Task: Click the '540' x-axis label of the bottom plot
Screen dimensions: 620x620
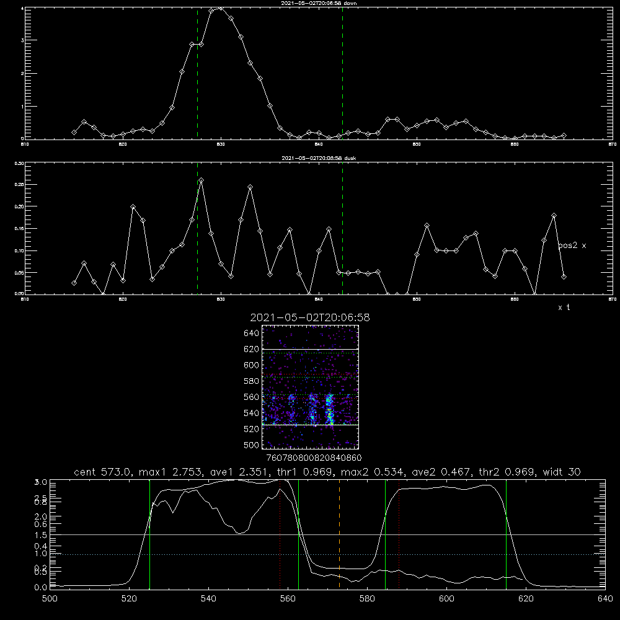Action: pyautogui.click(x=208, y=599)
